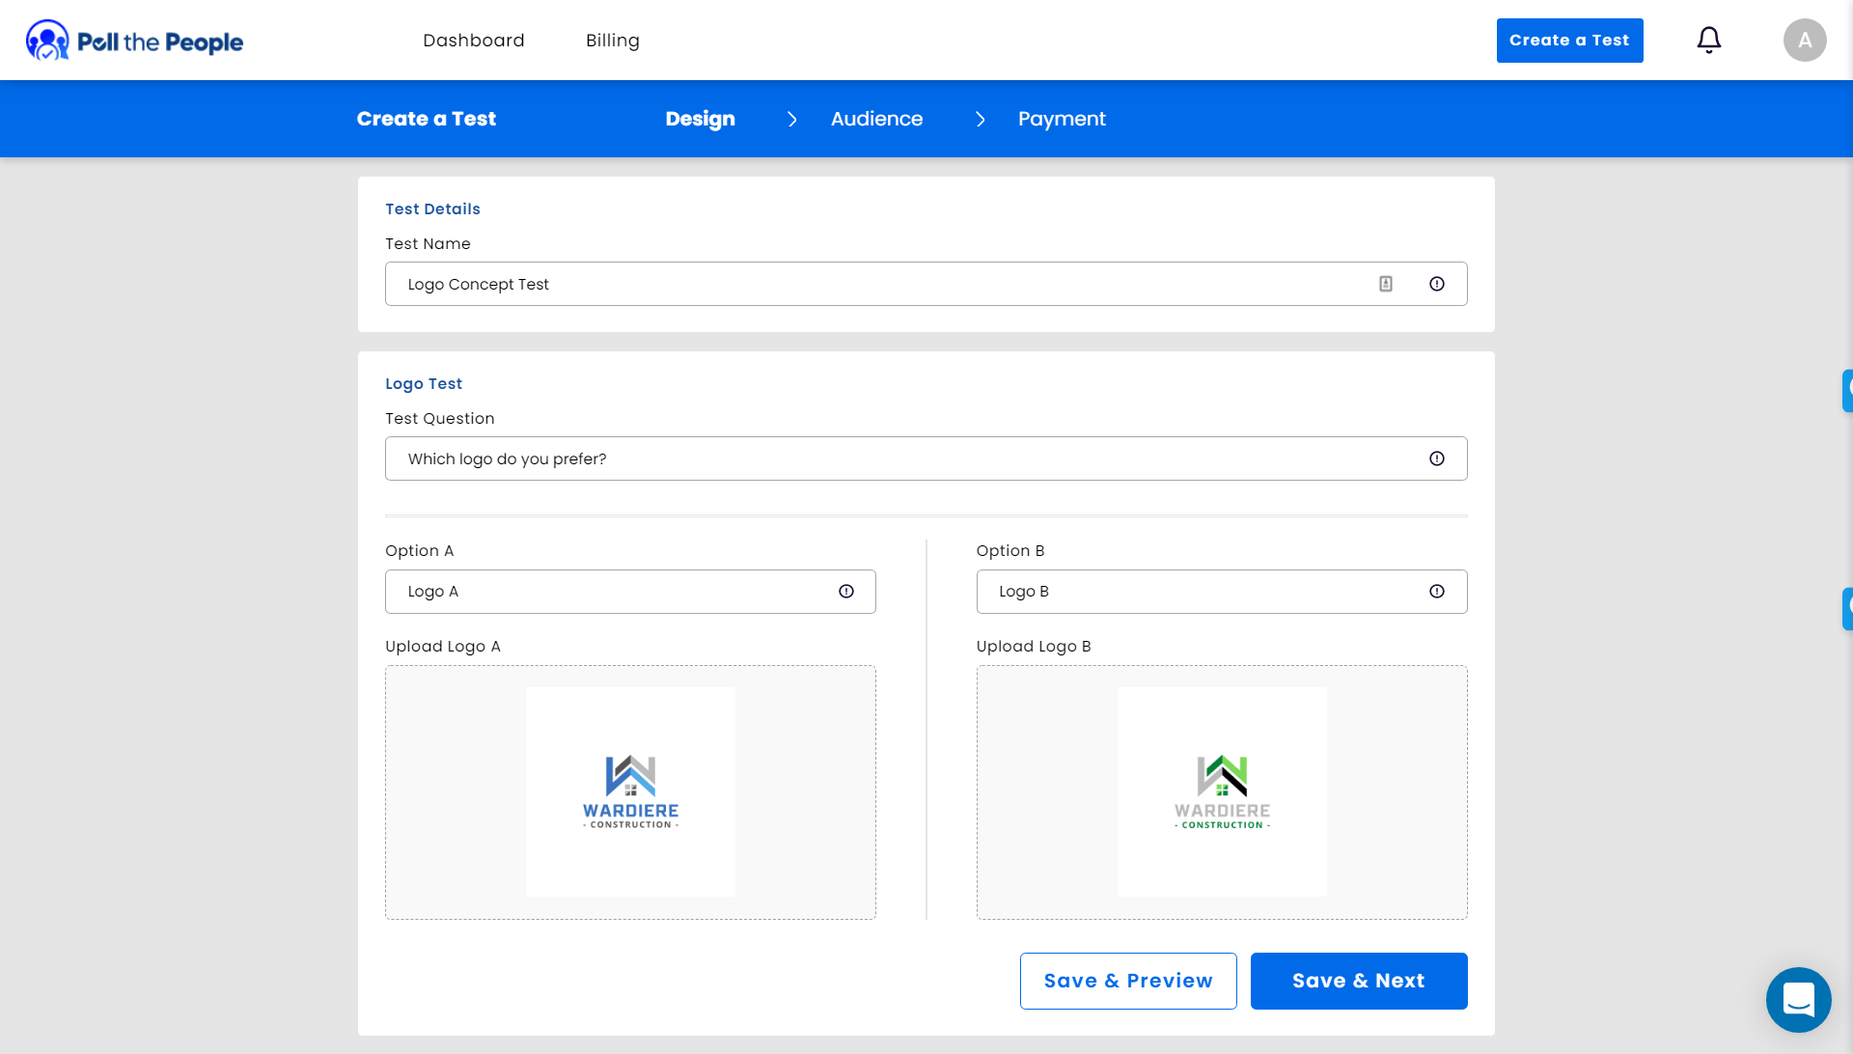
Task: Click the info icon in the Logo B field
Action: pyautogui.click(x=1436, y=591)
